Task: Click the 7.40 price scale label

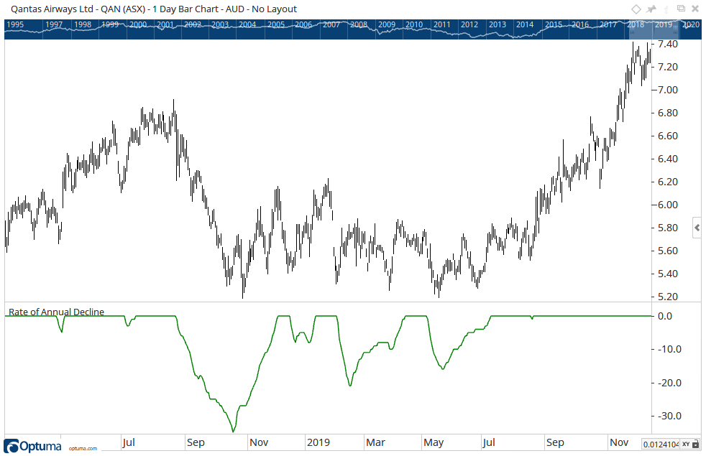Action: coord(668,44)
